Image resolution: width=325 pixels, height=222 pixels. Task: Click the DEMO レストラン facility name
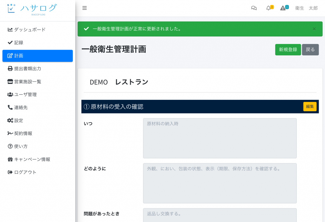point(119,82)
